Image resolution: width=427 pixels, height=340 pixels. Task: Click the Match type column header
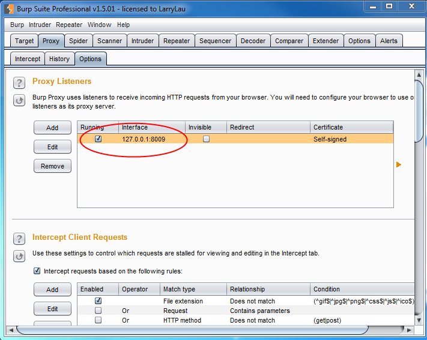click(193, 289)
